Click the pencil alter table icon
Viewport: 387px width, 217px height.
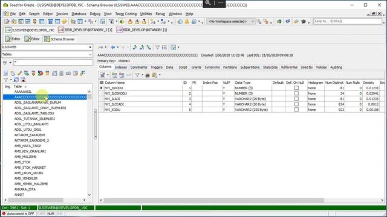19,74
